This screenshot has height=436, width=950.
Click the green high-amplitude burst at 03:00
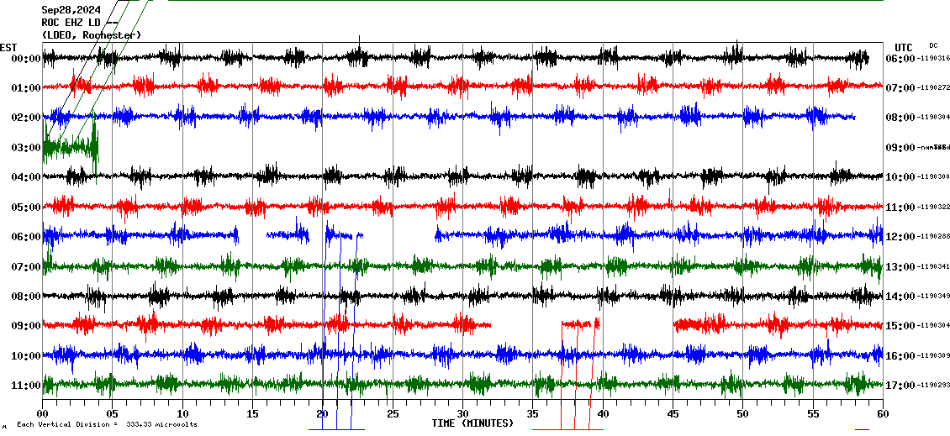tap(71, 146)
